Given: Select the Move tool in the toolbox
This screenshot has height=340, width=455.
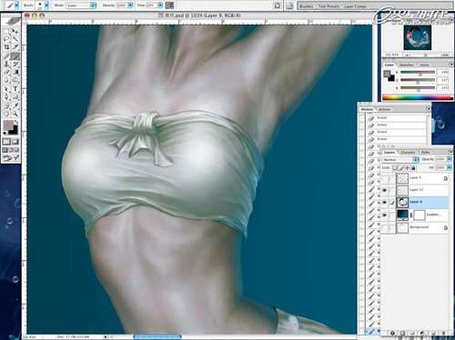Looking at the screenshot, I should (15, 32).
